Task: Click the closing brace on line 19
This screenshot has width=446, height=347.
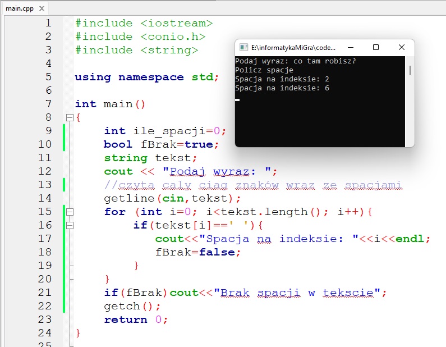Action: [x=136, y=266]
